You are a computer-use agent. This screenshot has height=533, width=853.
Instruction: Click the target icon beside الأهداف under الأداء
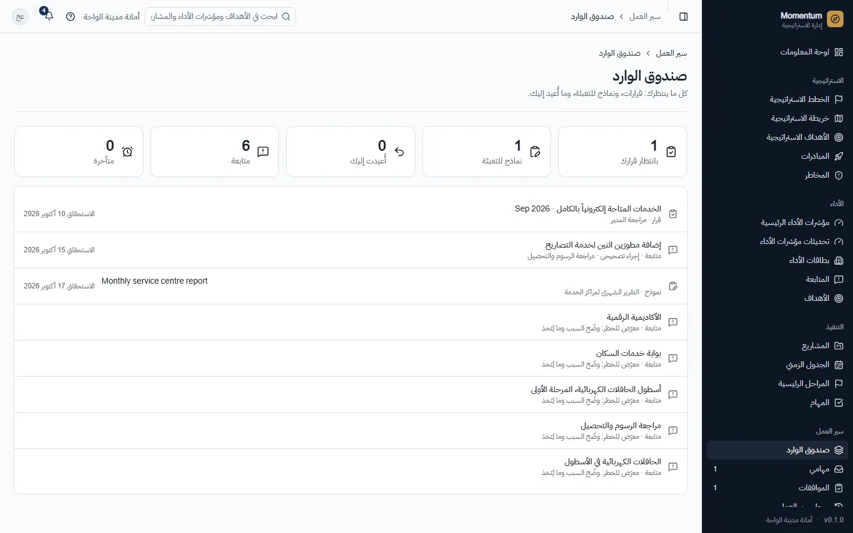click(x=839, y=298)
